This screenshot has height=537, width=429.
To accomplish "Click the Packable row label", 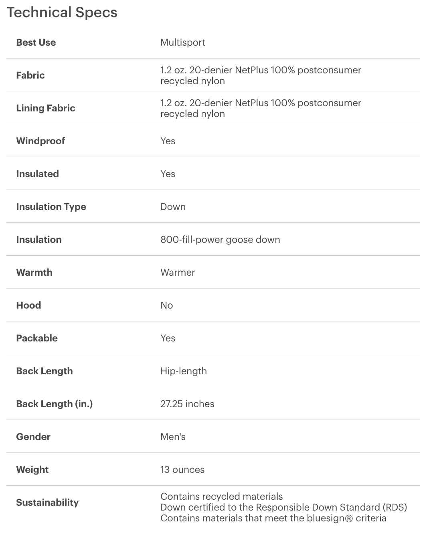I will [x=37, y=338].
